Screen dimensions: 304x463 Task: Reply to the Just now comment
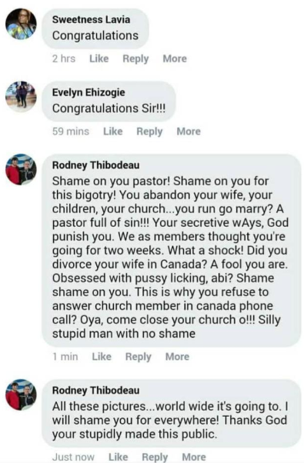pyautogui.click(x=155, y=457)
